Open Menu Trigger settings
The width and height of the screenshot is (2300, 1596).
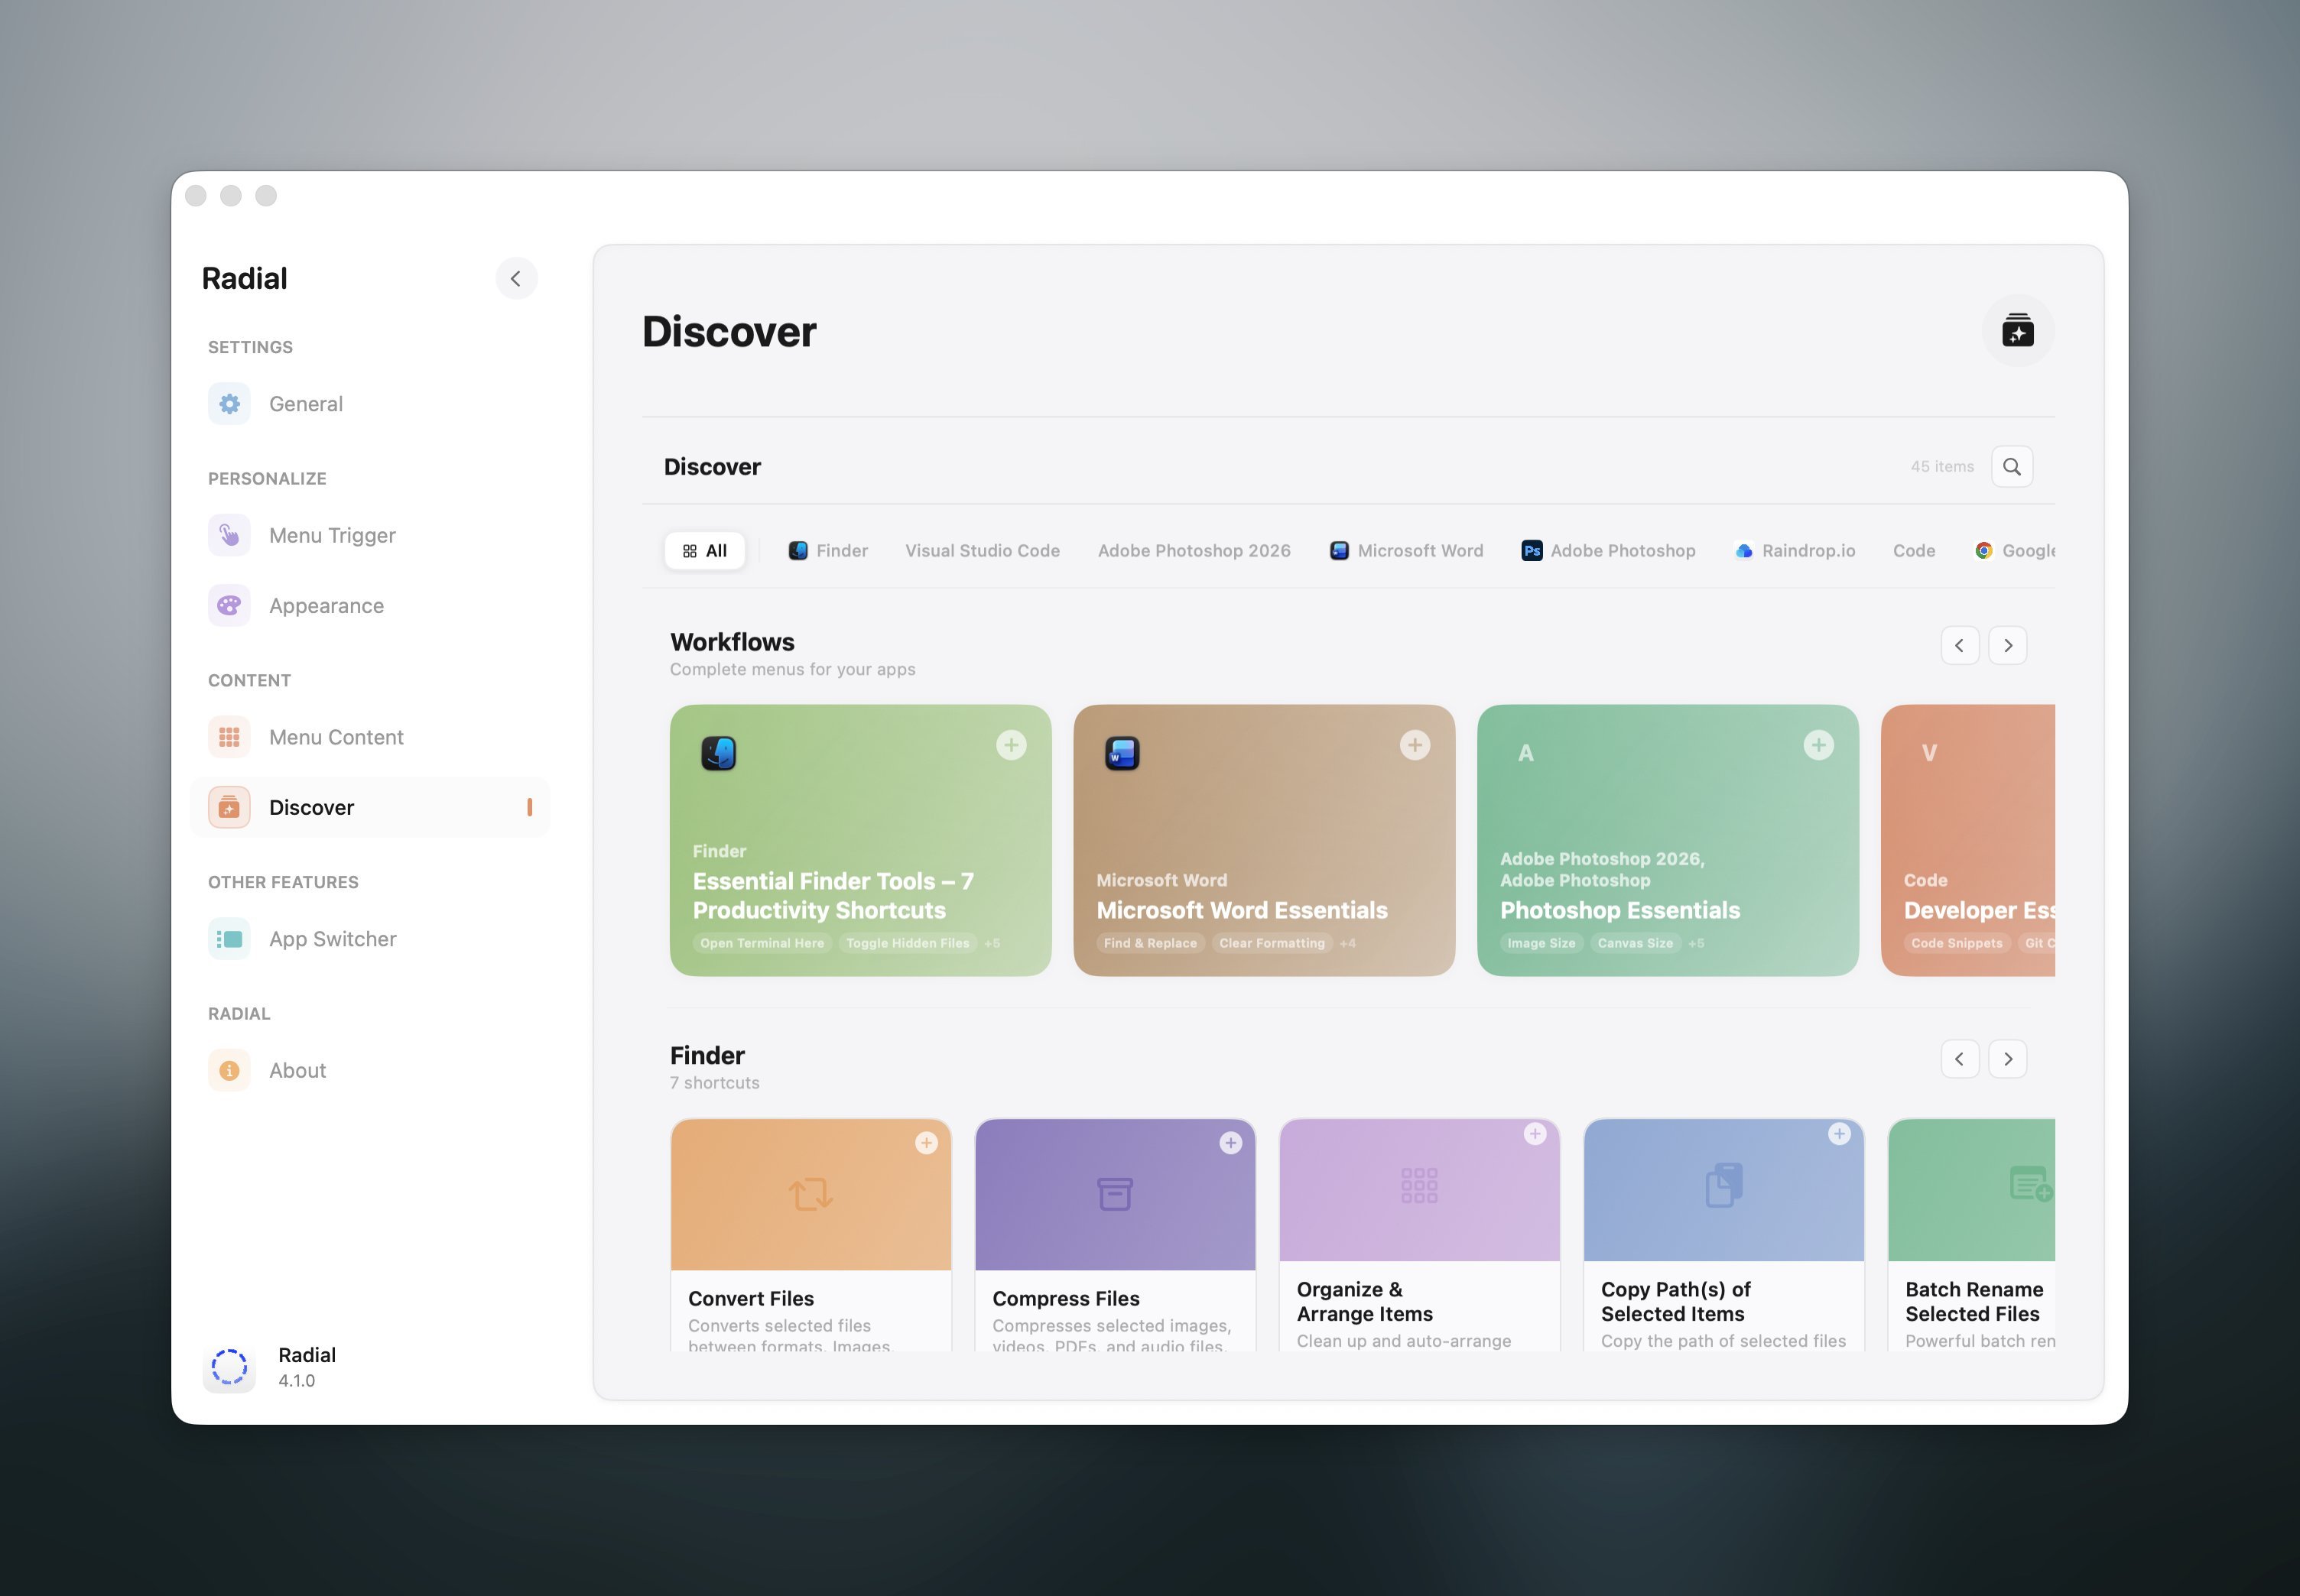click(229, 535)
